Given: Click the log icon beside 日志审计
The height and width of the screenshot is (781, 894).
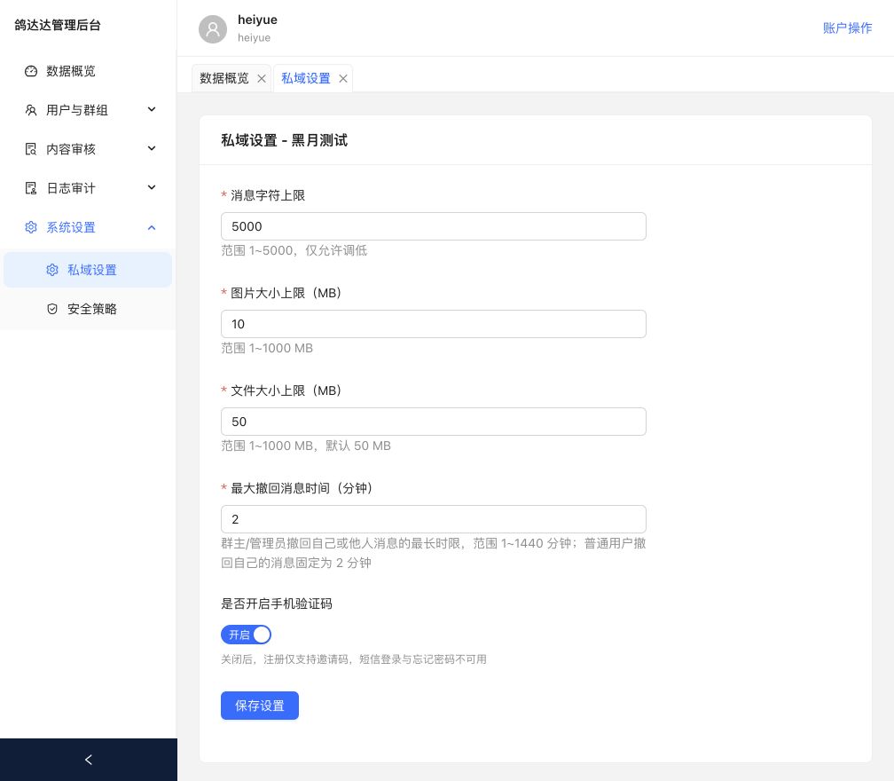Looking at the screenshot, I should click(31, 188).
